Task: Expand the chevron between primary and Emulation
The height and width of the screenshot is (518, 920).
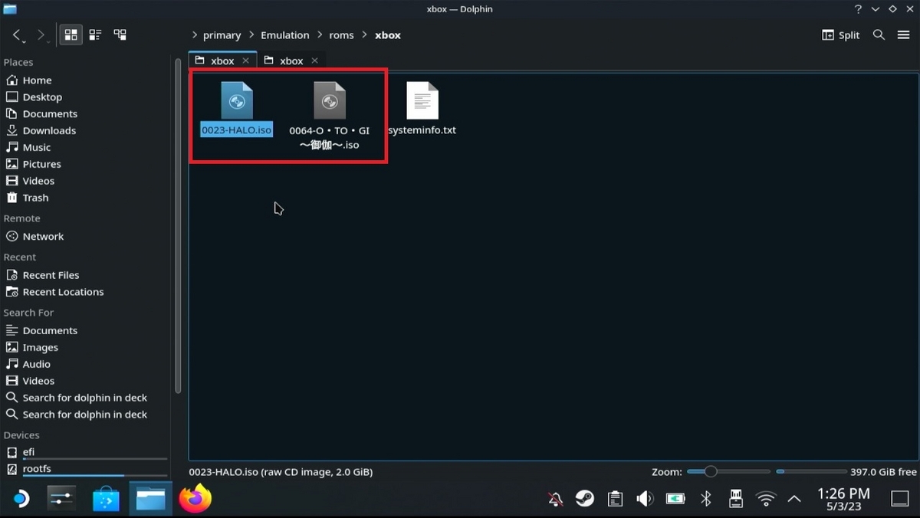Action: pos(251,35)
